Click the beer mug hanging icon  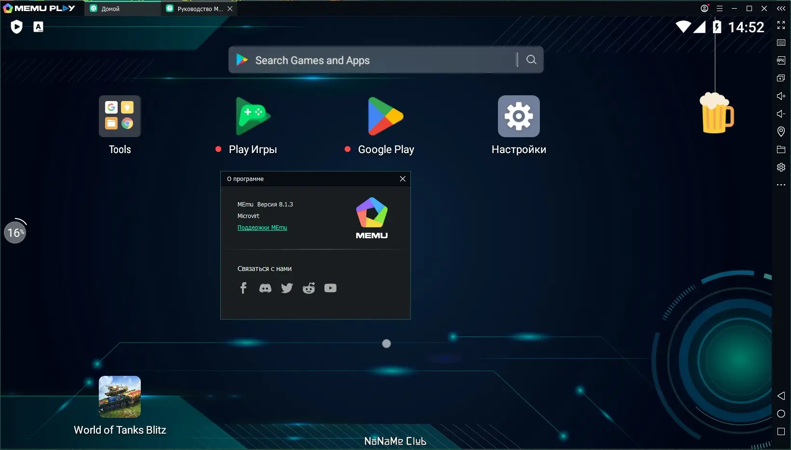coord(716,113)
